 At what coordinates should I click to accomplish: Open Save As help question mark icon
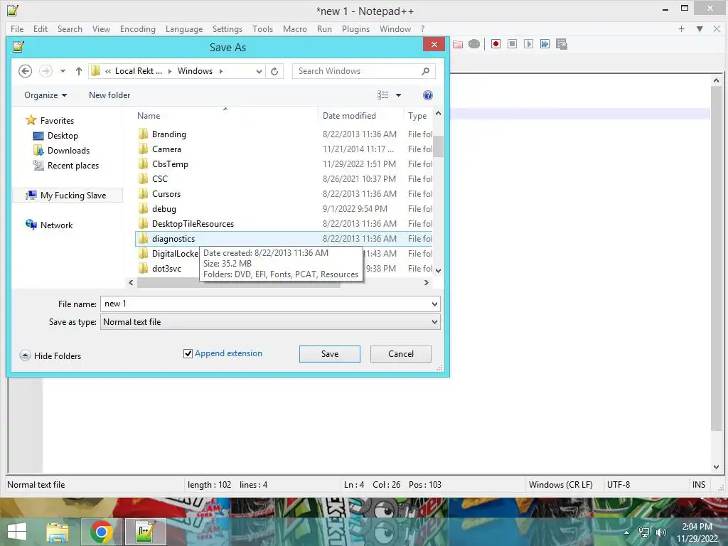pyautogui.click(x=427, y=95)
